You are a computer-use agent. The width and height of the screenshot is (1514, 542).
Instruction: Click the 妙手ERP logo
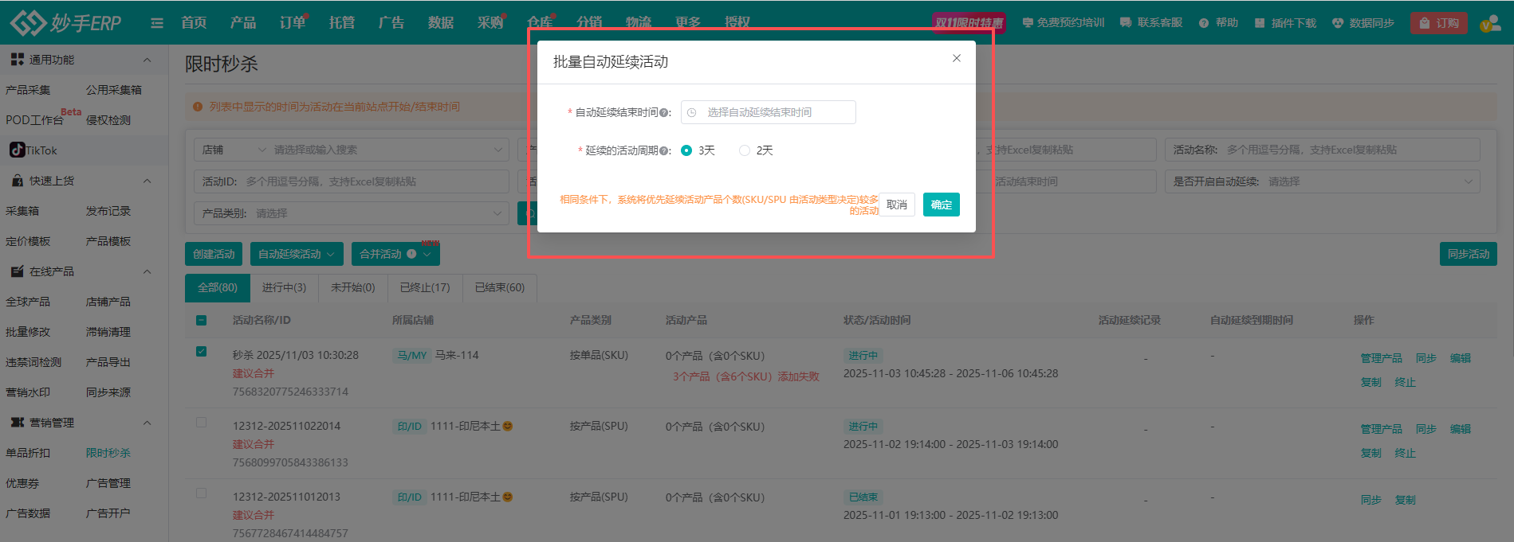(65, 22)
